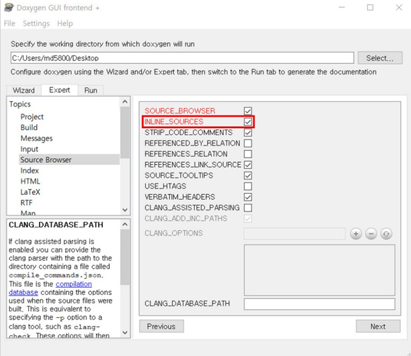Open the Settings menu
Viewport: 411px width, 356px height.
pyautogui.click(x=36, y=23)
